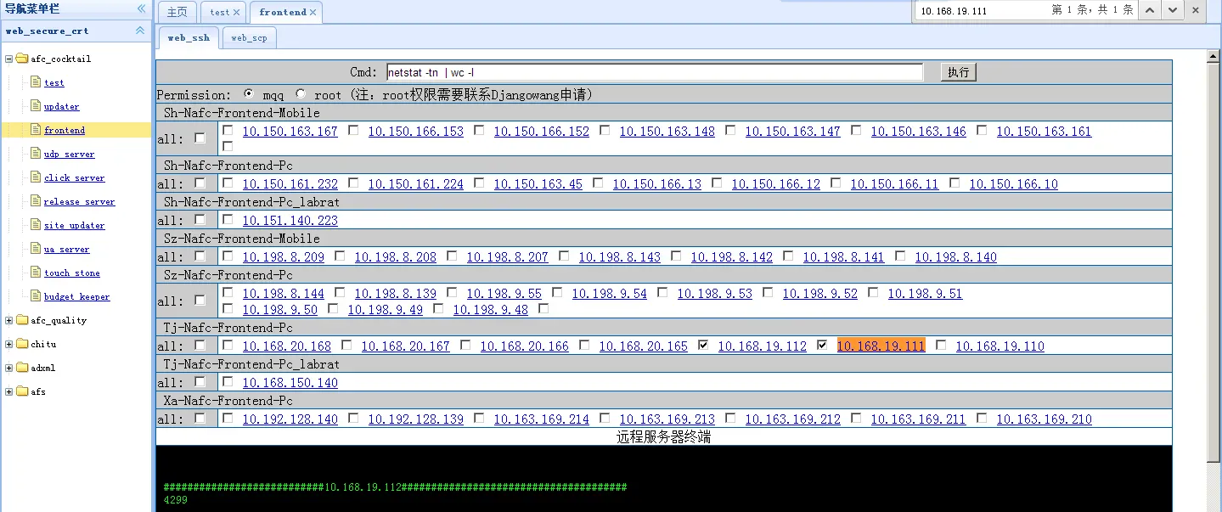Tick checkbox for 10.151.140.223
The height and width of the screenshot is (512, 1222).
228,219
